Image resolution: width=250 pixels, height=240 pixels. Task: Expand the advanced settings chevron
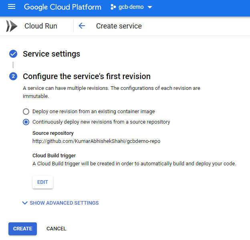point(25,203)
